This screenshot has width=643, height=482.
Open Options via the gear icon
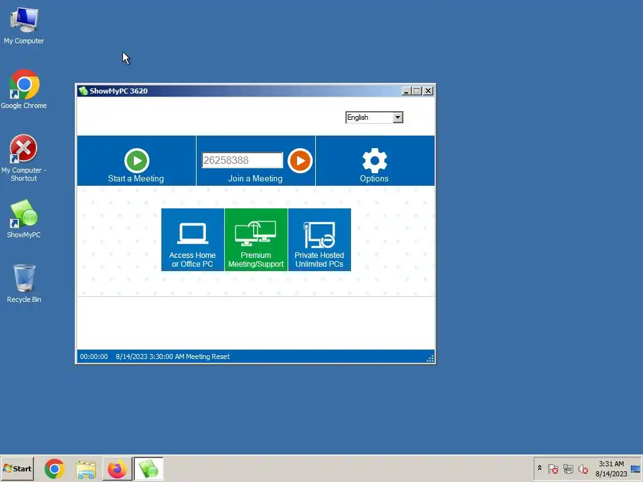click(374, 160)
